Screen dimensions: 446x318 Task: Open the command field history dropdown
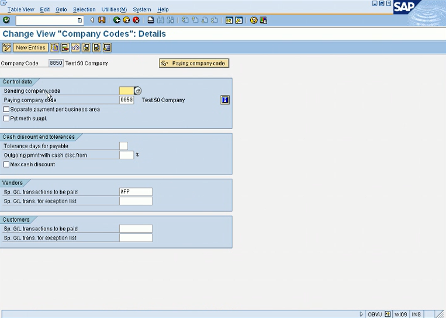pos(79,20)
